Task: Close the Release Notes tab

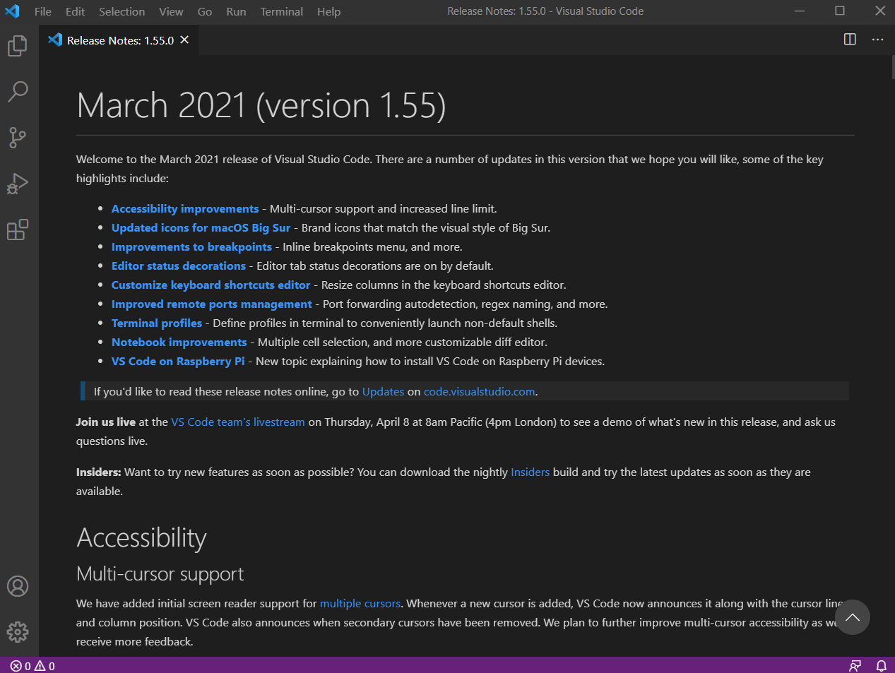Action: 184,40
